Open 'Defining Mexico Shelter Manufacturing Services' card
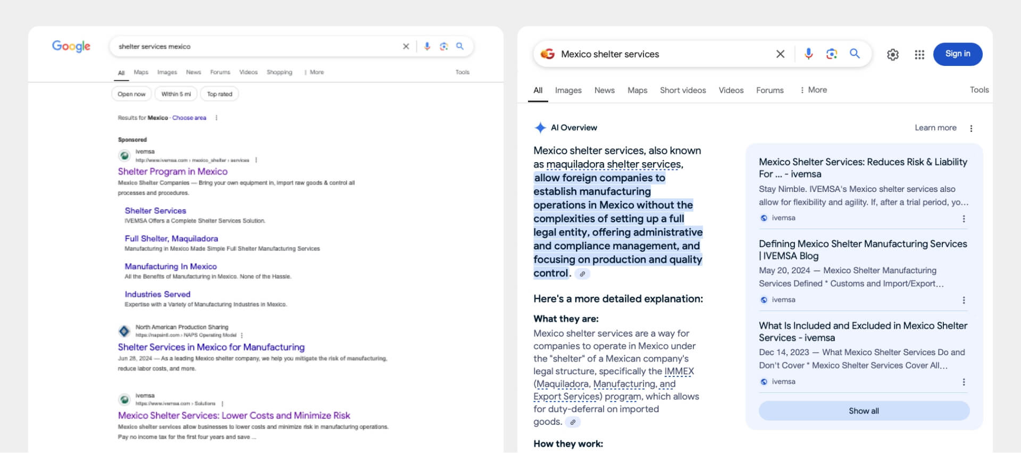Image resolution: width=1021 pixels, height=453 pixels. (863, 249)
